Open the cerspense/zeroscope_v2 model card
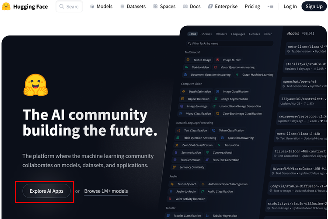This screenshot has width=328, height=219. click(x=302, y=118)
